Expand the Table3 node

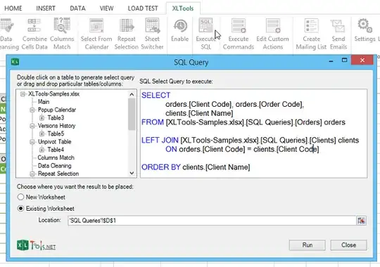click(x=42, y=118)
